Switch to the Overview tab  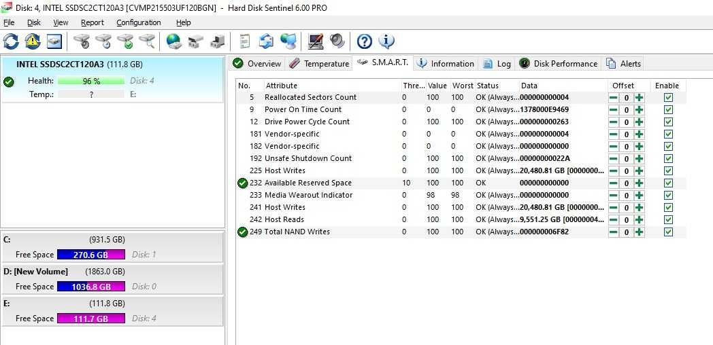click(x=257, y=64)
